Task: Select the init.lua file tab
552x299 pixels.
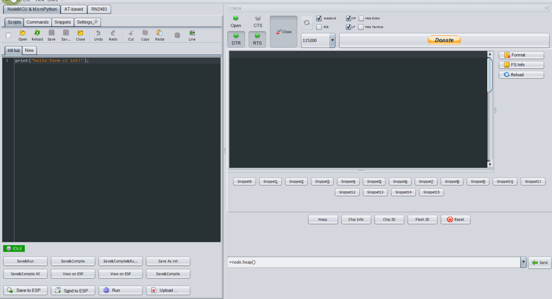Action: (14, 50)
